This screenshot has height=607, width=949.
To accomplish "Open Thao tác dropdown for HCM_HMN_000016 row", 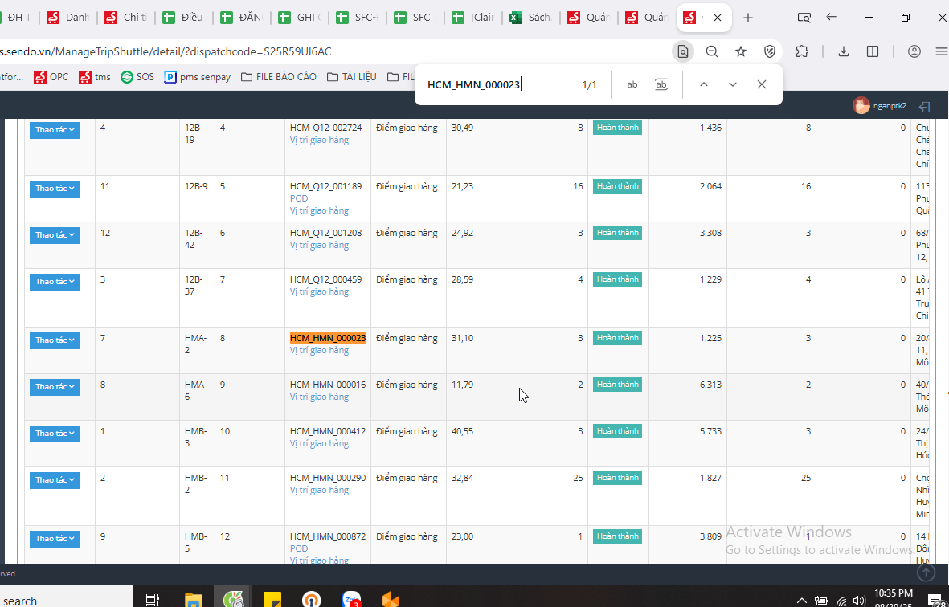I will (55, 387).
